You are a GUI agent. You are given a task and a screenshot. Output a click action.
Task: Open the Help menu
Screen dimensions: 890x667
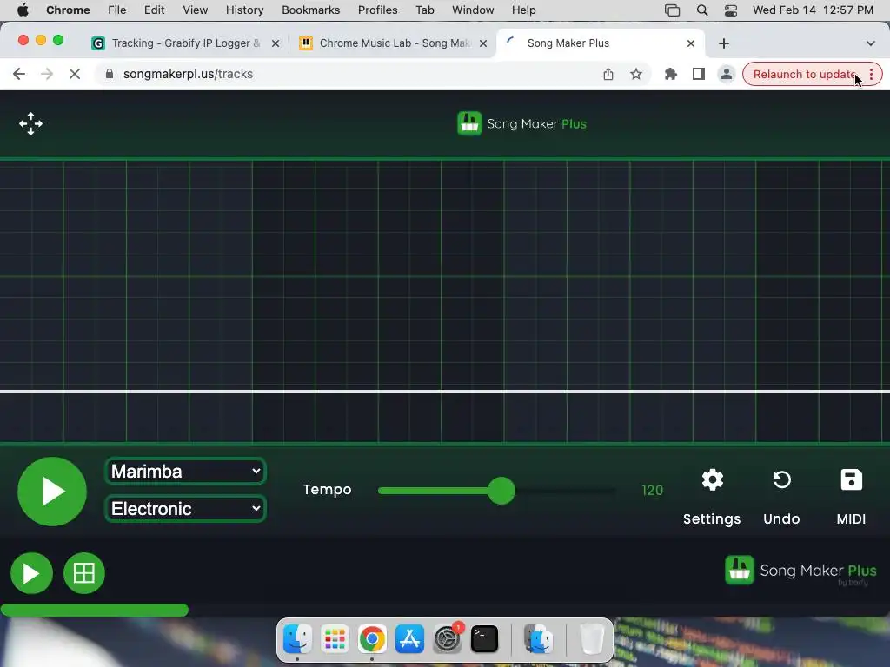[523, 10]
